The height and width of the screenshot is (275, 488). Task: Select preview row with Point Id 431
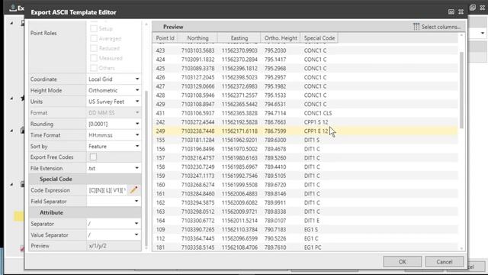tap(305, 113)
